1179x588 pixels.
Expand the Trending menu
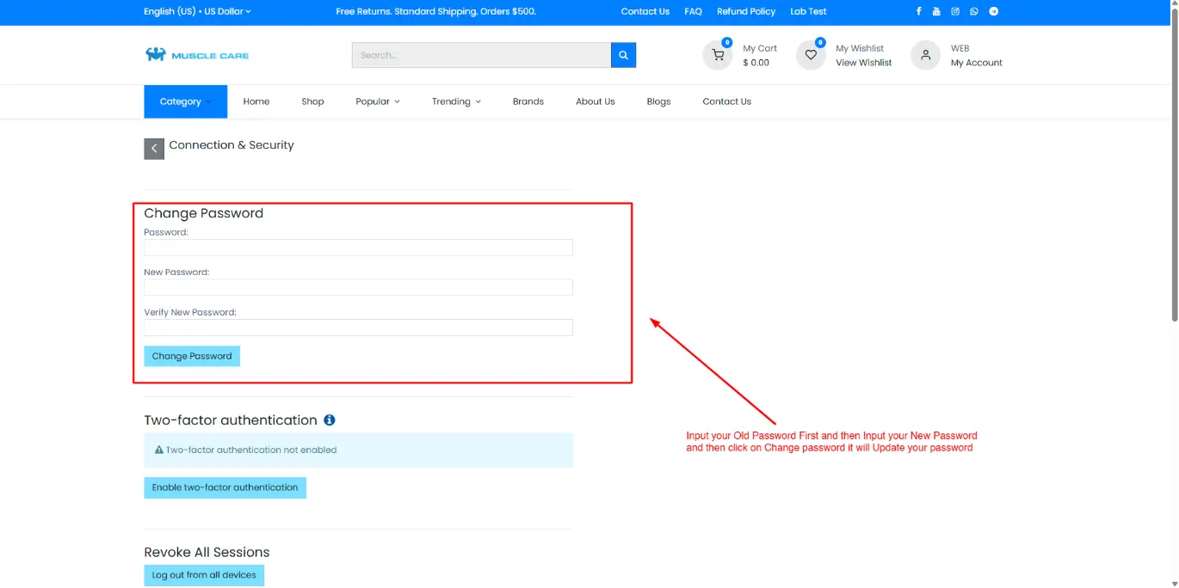(456, 101)
